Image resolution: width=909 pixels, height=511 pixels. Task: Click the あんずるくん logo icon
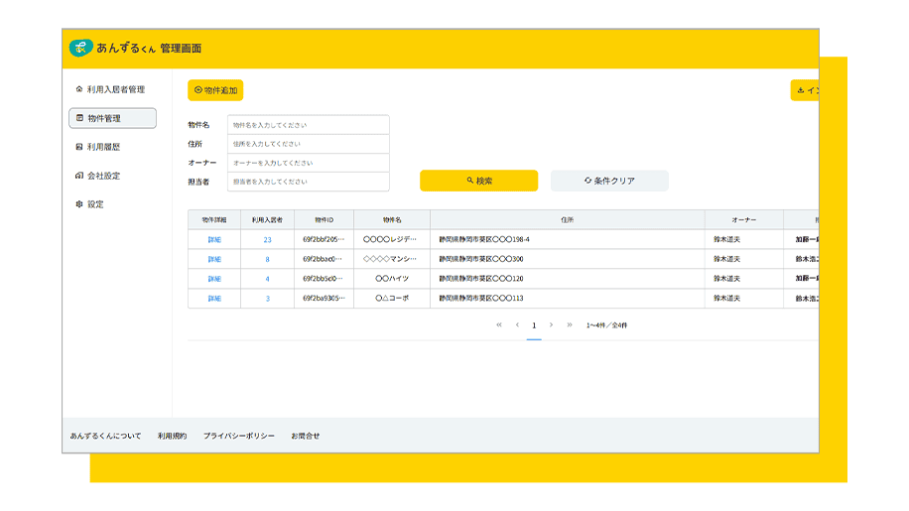click(x=80, y=48)
